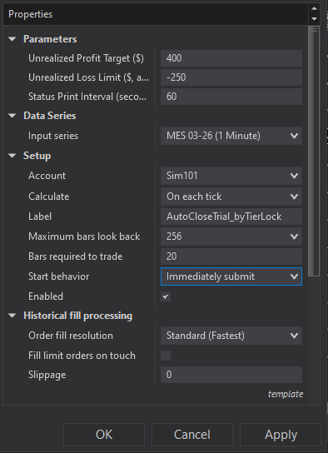Screen dimensions: 328x453
Task: Edit the Slippage value field
Action: [x=231, y=375]
